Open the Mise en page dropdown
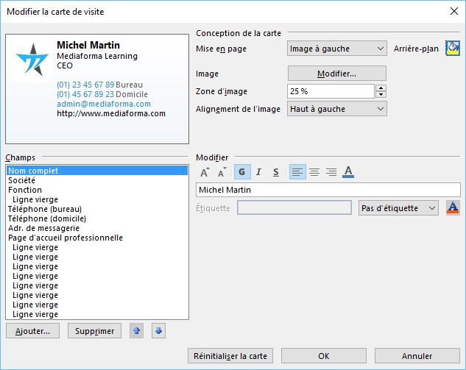 (336, 49)
